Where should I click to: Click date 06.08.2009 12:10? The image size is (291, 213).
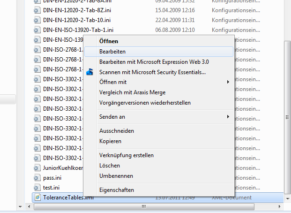(175, 30)
